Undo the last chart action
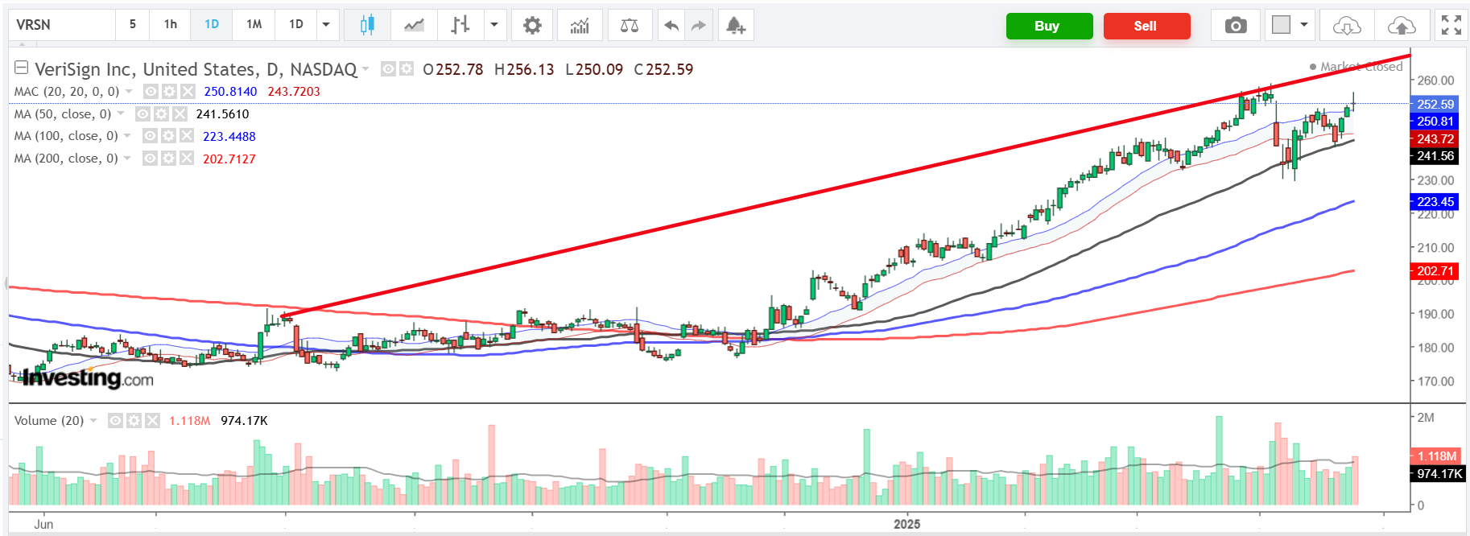This screenshot has width=1470, height=536. point(671,25)
